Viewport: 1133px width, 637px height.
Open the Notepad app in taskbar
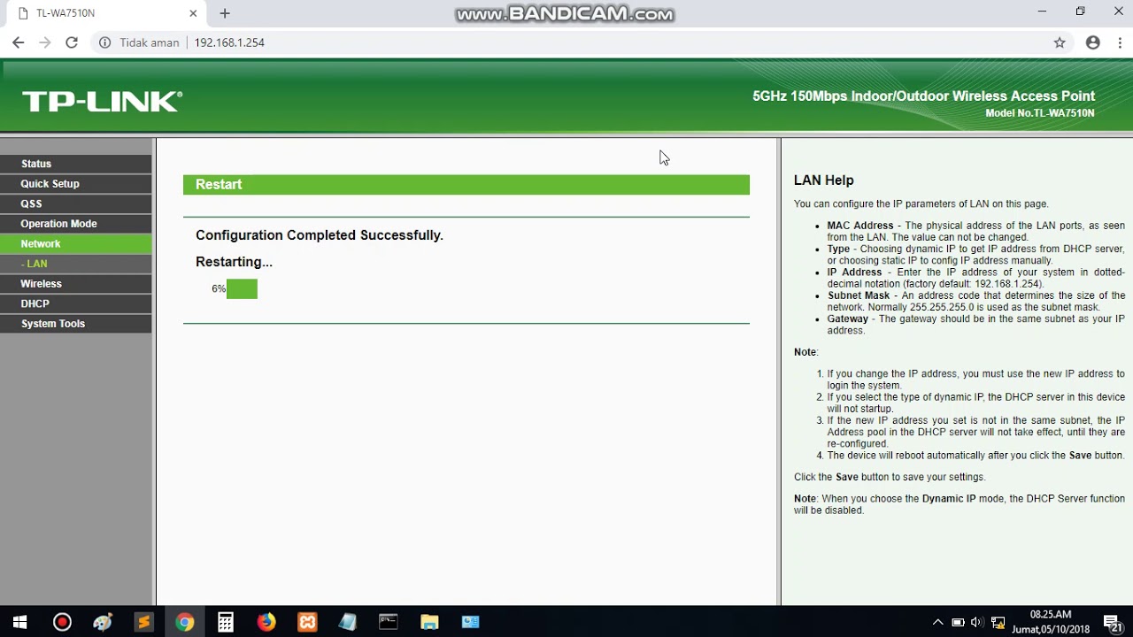click(x=348, y=622)
